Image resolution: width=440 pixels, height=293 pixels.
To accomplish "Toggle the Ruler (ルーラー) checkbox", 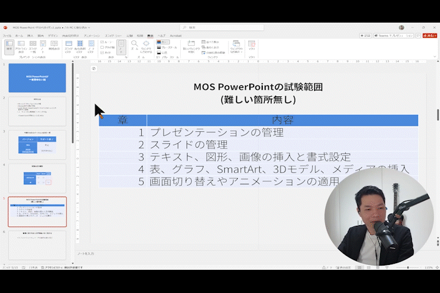I will click(x=102, y=42).
